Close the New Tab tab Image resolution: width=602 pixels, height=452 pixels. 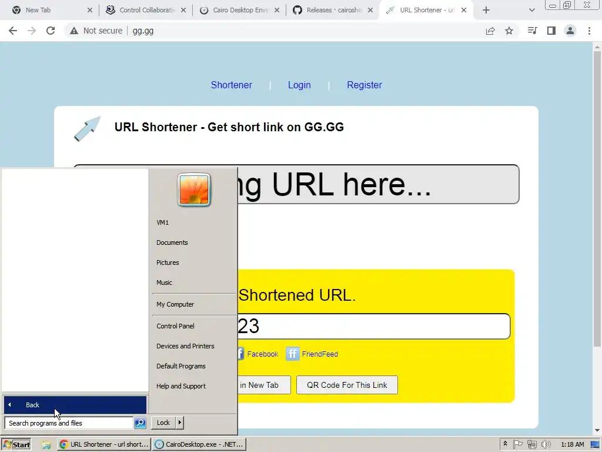click(x=90, y=10)
